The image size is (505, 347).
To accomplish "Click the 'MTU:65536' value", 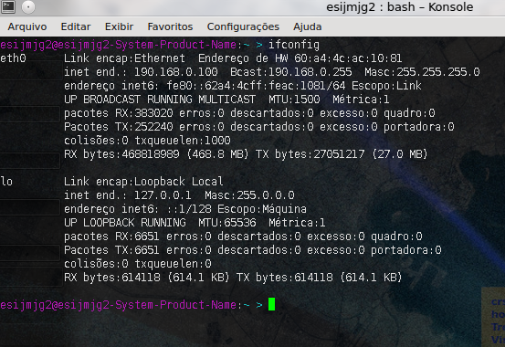I will click(x=227, y=223).
